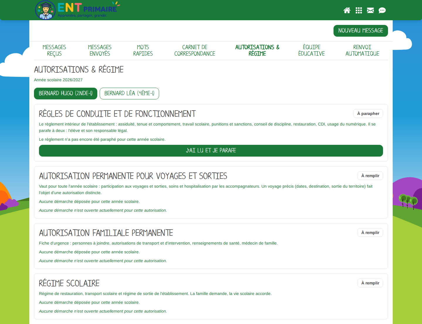Click the 'Vaut pour toute l'année scolaire' description

point(206,189)
